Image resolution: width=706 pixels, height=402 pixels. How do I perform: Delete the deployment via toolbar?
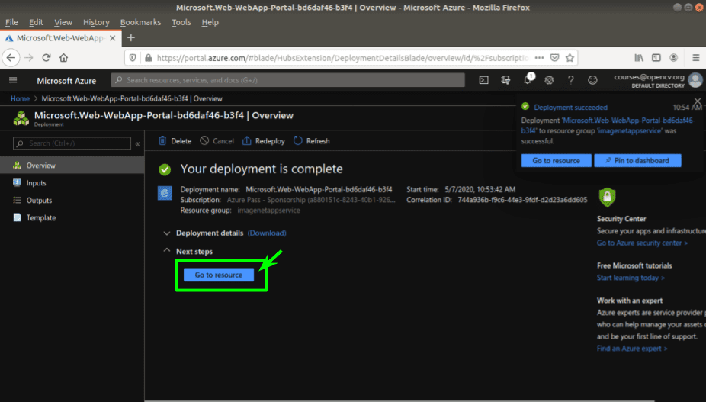click(x=175, y=141)
